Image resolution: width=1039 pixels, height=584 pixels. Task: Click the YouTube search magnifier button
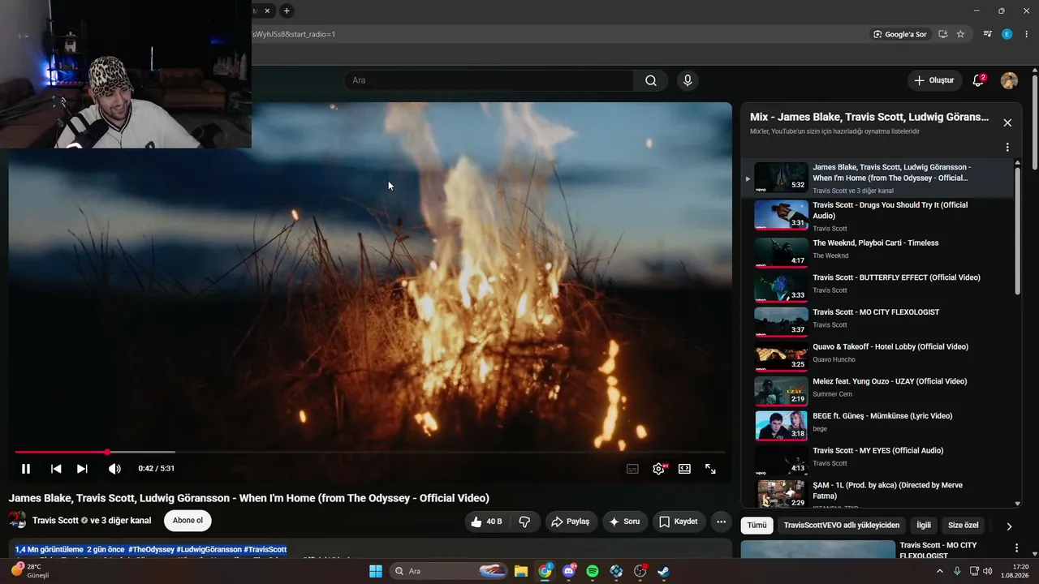click(651, 80)
